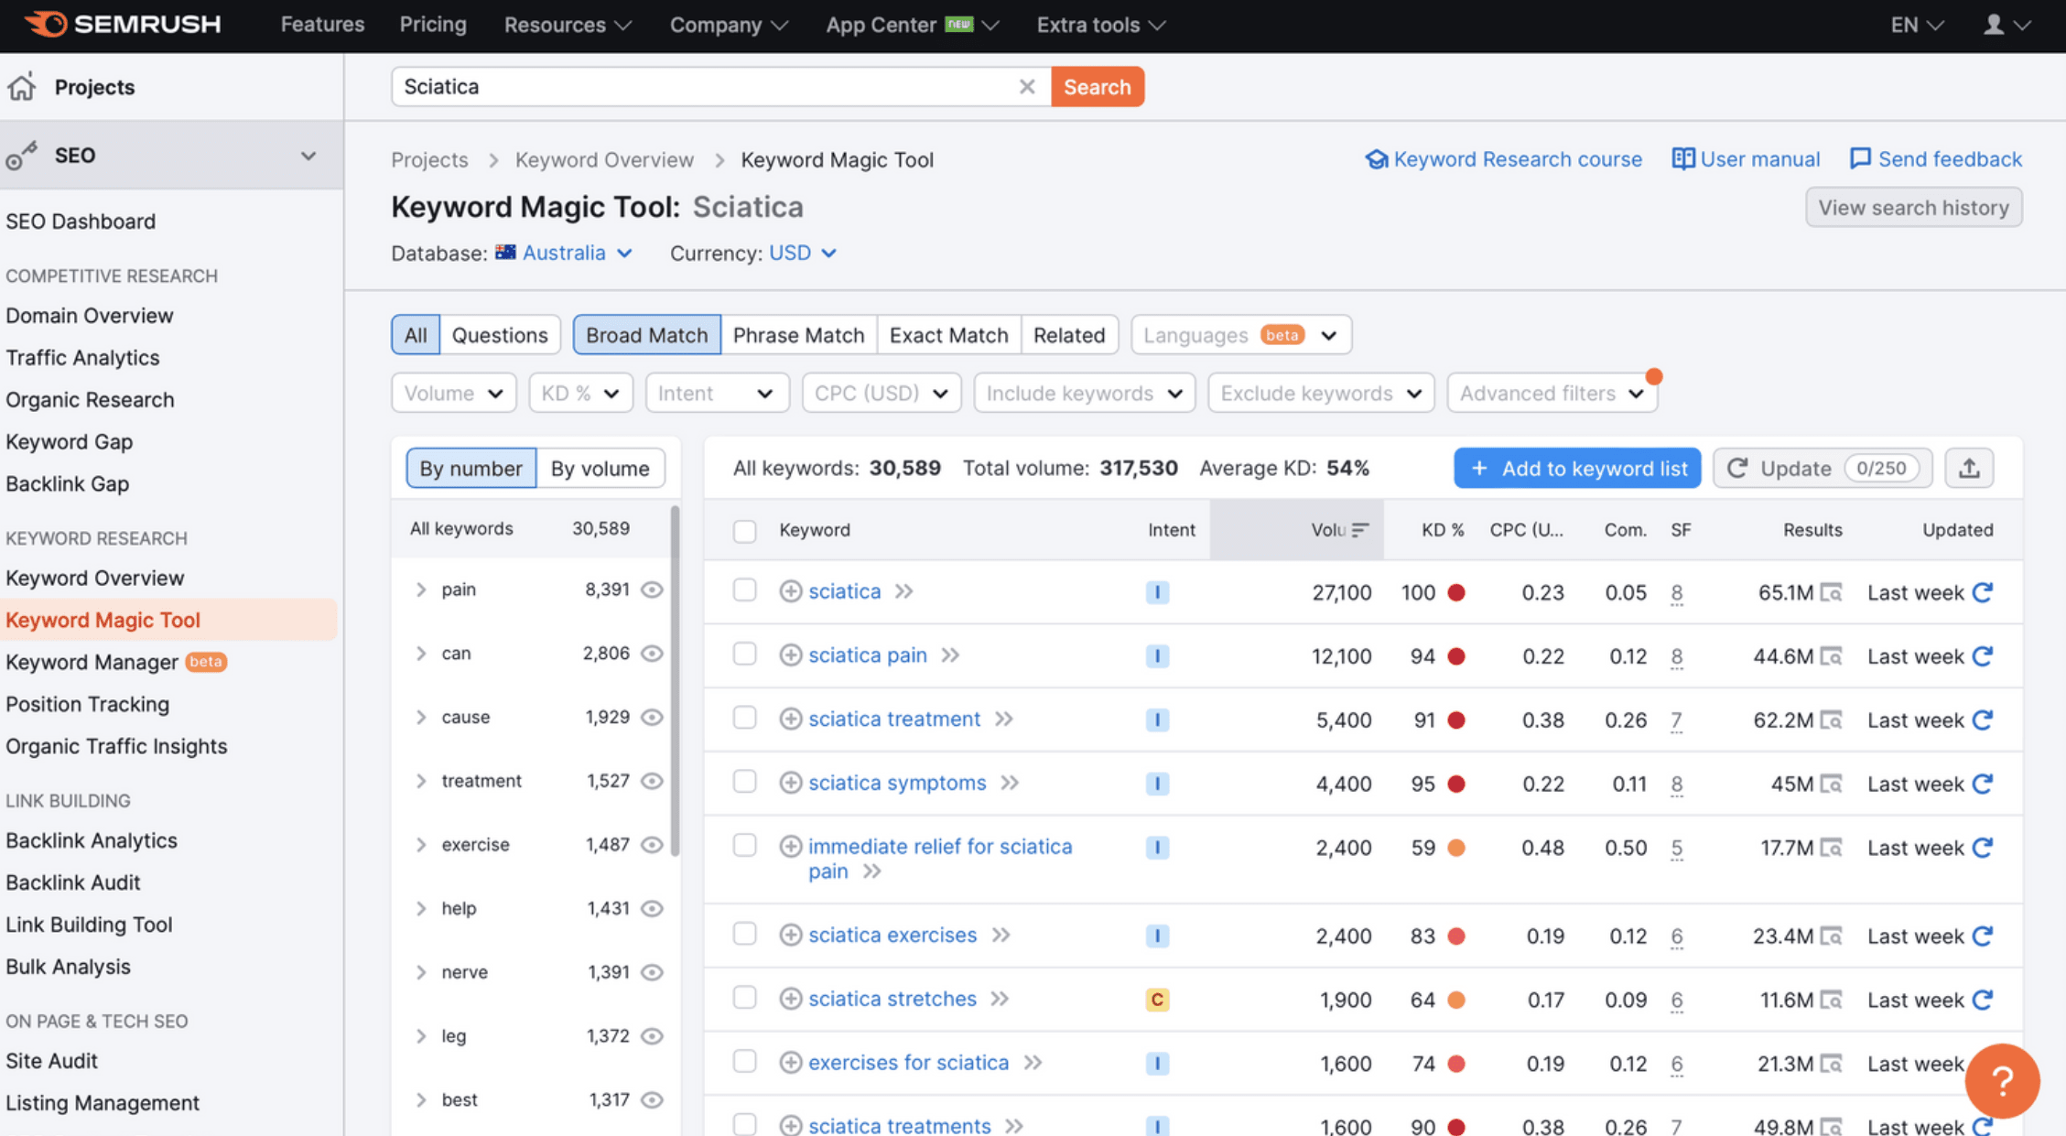This screenshot has height=1136, width=2066.
Task: Switch groups to By volume
Action: (600, 469)
